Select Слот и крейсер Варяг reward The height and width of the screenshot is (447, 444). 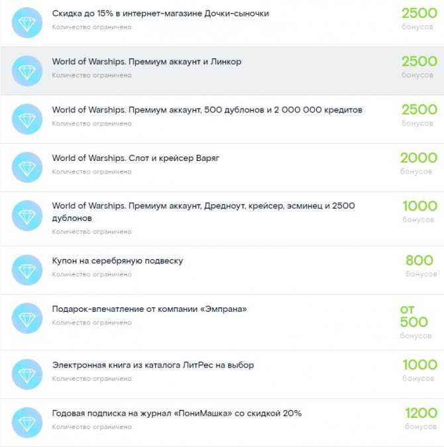pyautogui.click(x=136, y=158)
